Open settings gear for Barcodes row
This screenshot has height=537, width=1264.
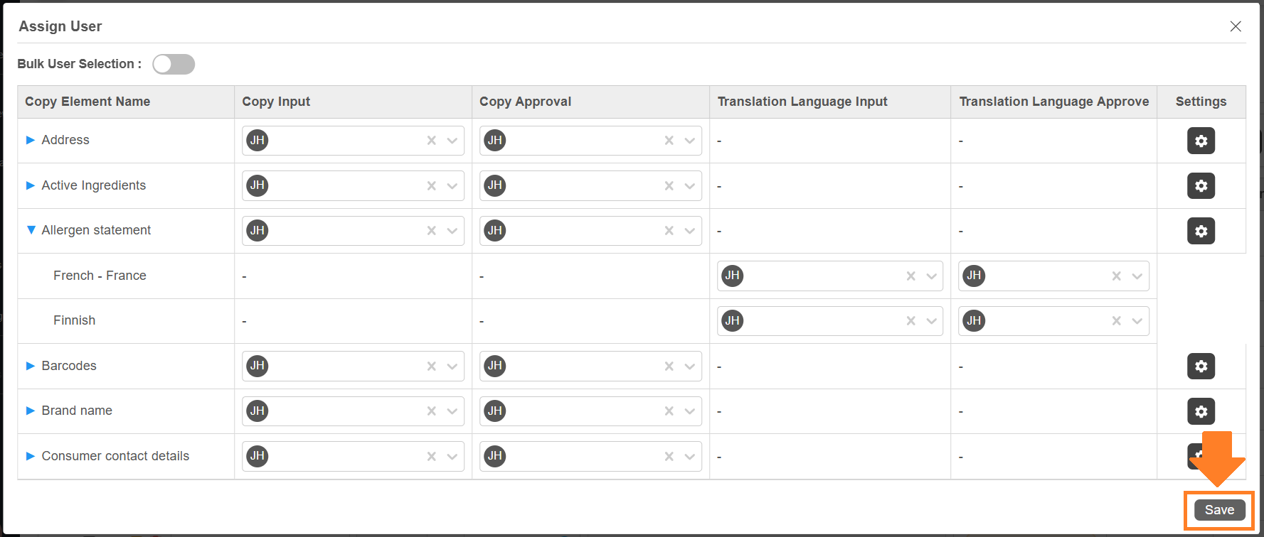[x=1201, y=366]
